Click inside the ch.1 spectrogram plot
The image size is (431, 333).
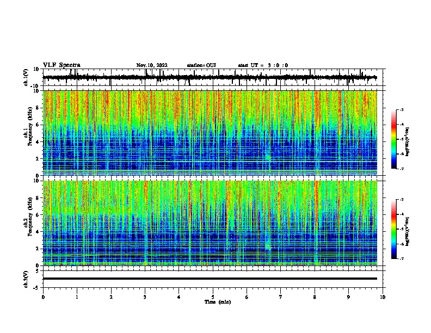pyautogui.click(x=210, y=133)
